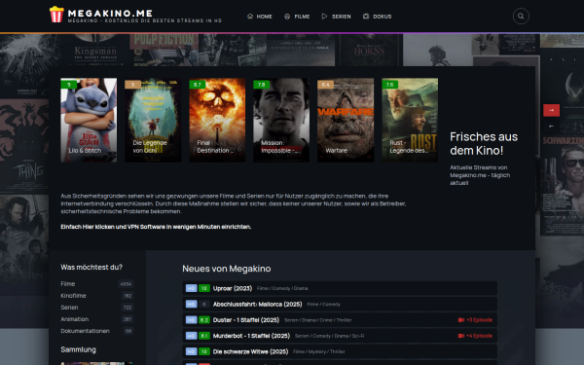Click the 'Sammlung' sidebar heading
The height and width of the screenshot is (365, 584).
click(78, 349)
